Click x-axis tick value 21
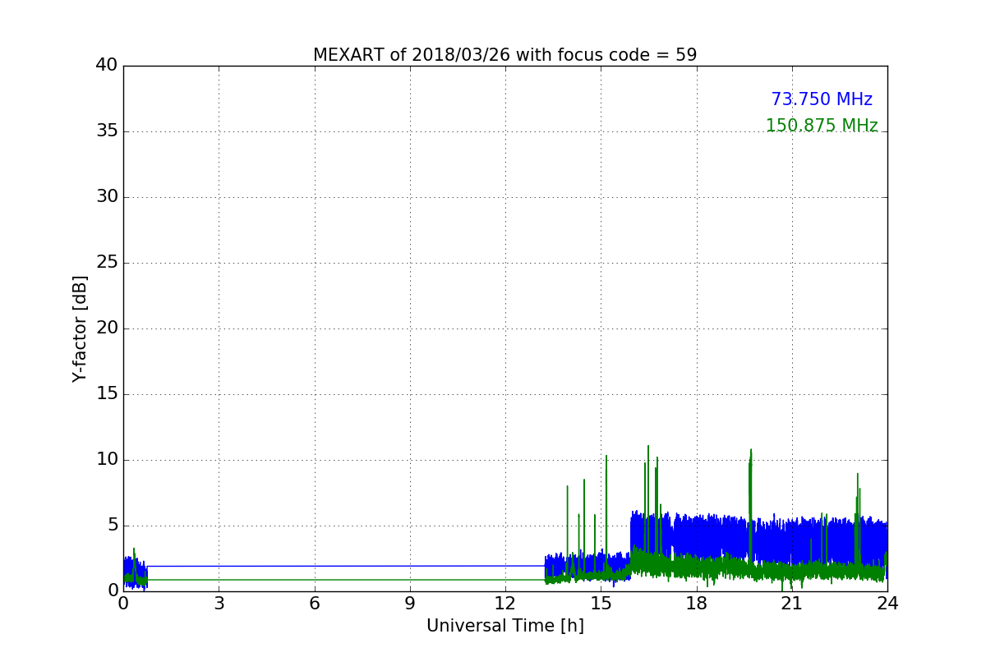The height and width of the screenshot is (657, 986). tap(792, 604)
